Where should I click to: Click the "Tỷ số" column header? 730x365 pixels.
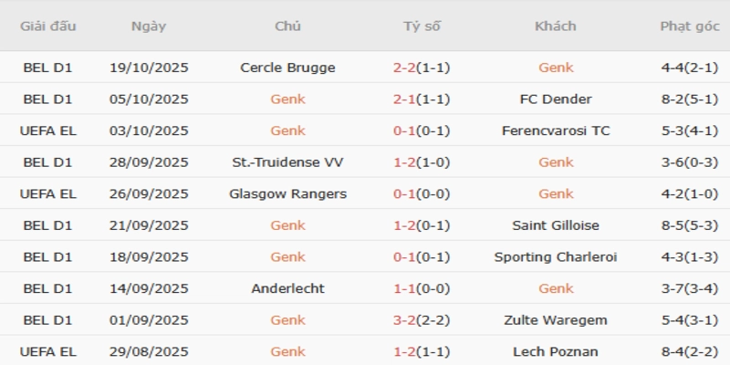point(422,26)
